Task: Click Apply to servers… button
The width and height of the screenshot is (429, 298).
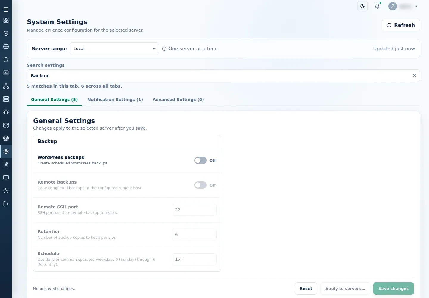Action: [x=345, y=288]
